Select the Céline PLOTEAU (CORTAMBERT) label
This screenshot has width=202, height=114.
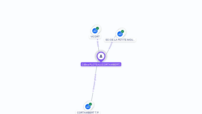pyautogui.click(x=101, y=64)
